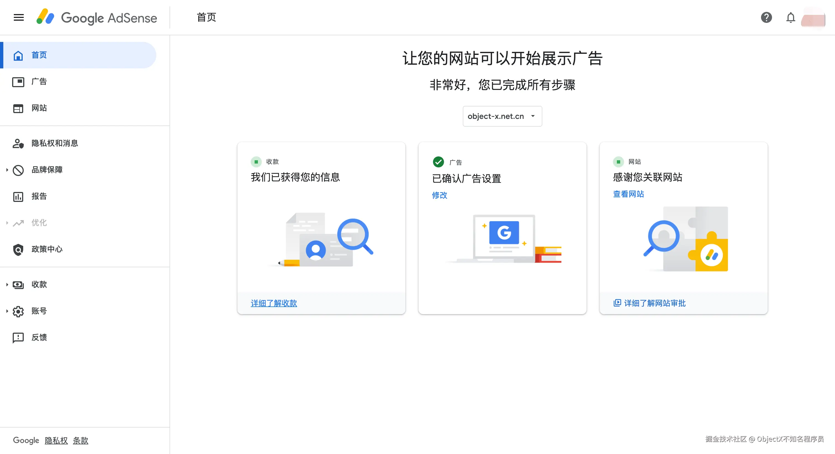
Task: Click the 修改 link in 广告 card
Action: 439,195
